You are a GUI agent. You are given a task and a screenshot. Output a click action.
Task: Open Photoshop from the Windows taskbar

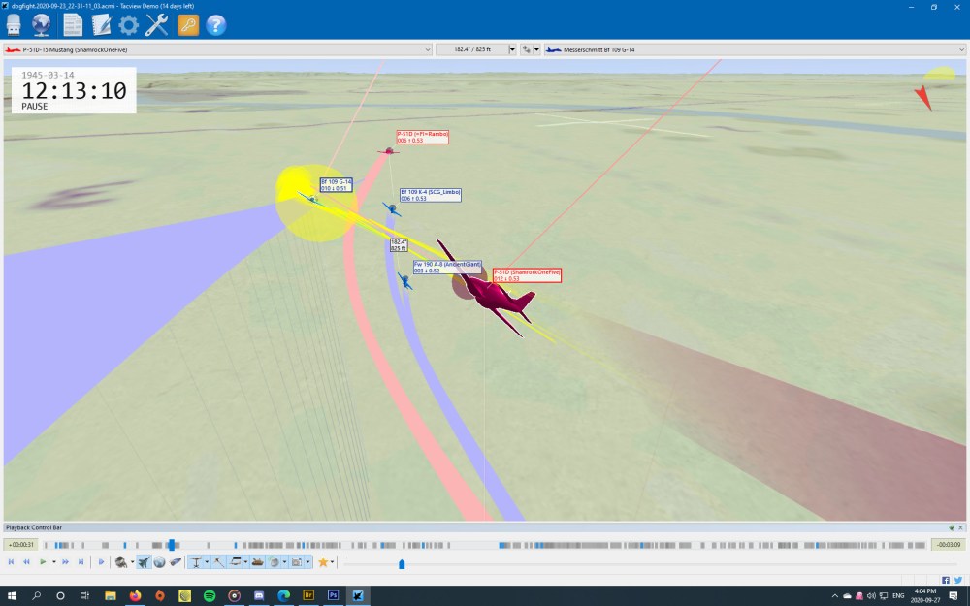pyautogui.click(x=333, y=595)
